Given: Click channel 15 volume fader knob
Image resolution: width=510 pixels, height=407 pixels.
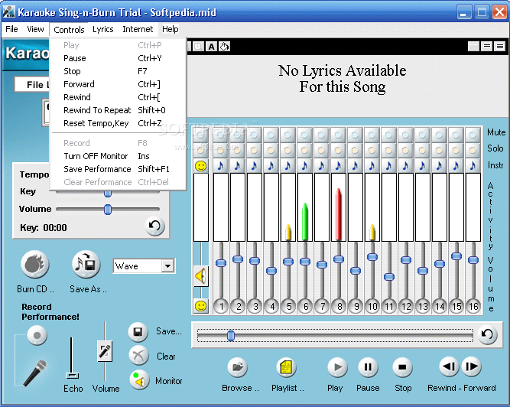Looking at the screenshot, I should click(456, 256).
